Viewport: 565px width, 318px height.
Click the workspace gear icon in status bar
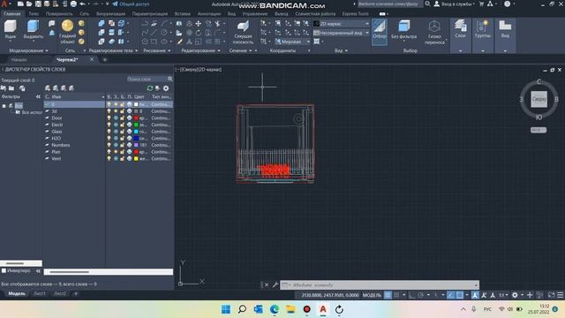point(515,295)
